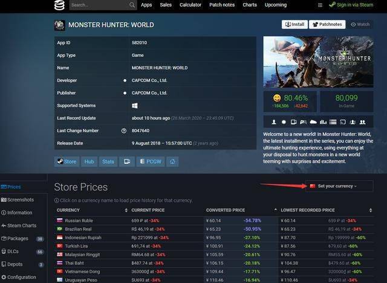The height and width of the screenshot is (283, 387).
Task: Load Russian Ruble price history
Action: [x=79, y=221]
